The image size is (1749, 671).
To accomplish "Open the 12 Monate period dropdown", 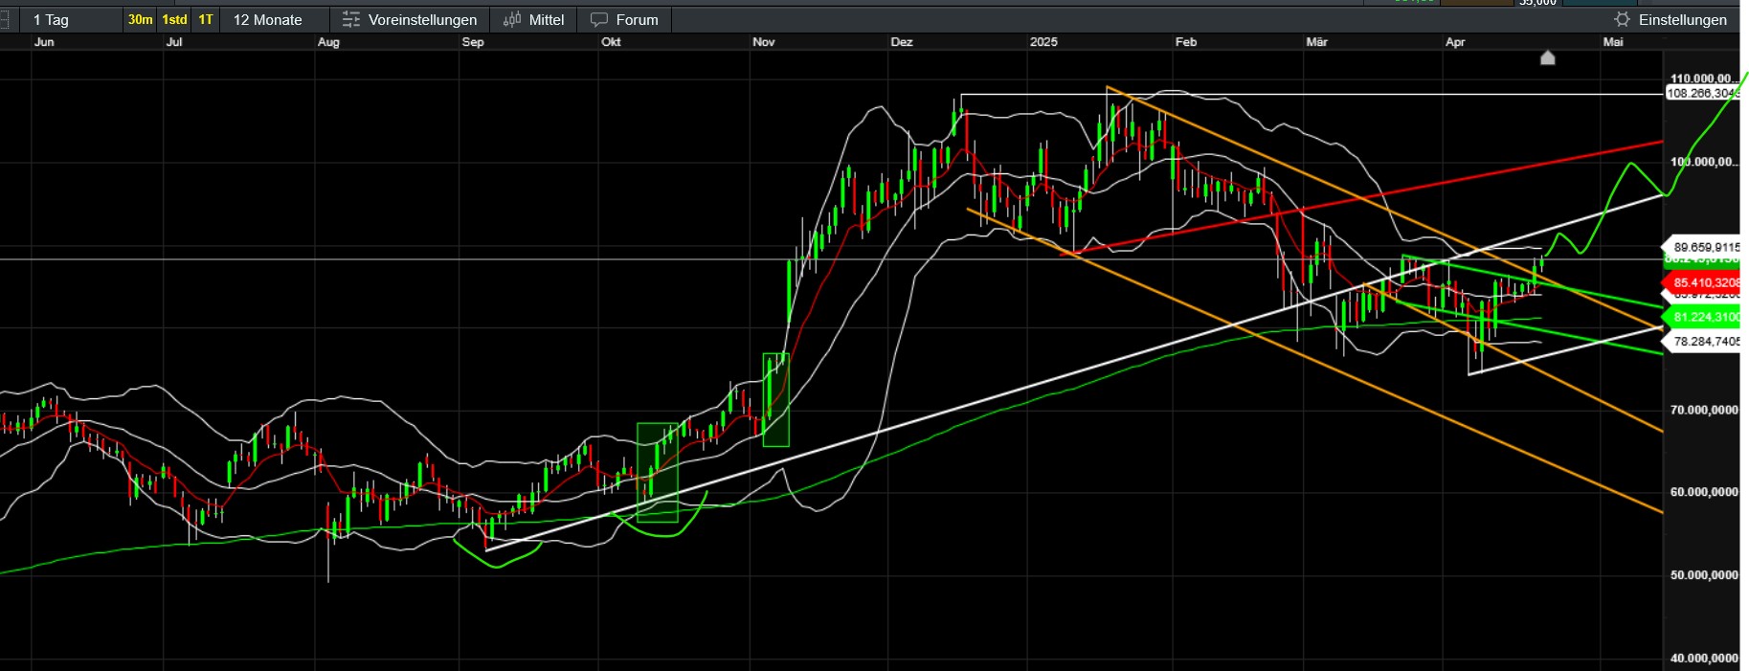I will tap(274, 19).
